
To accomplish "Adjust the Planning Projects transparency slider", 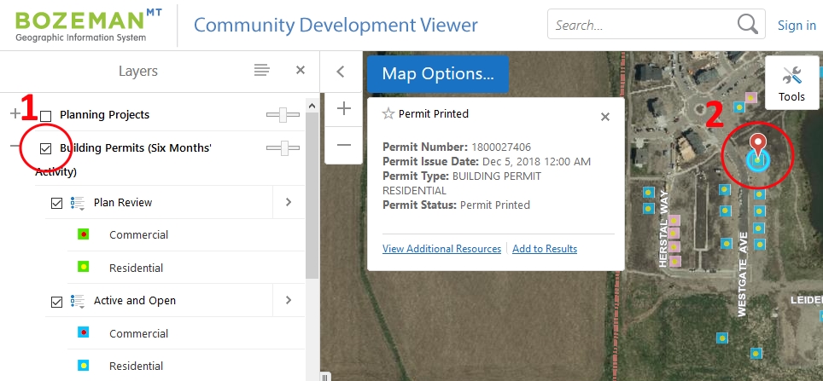I will [x=283, y=115].
